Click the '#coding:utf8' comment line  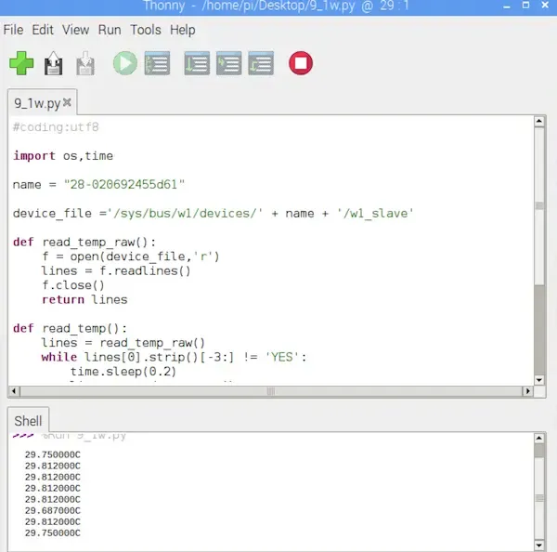(56, 127)
